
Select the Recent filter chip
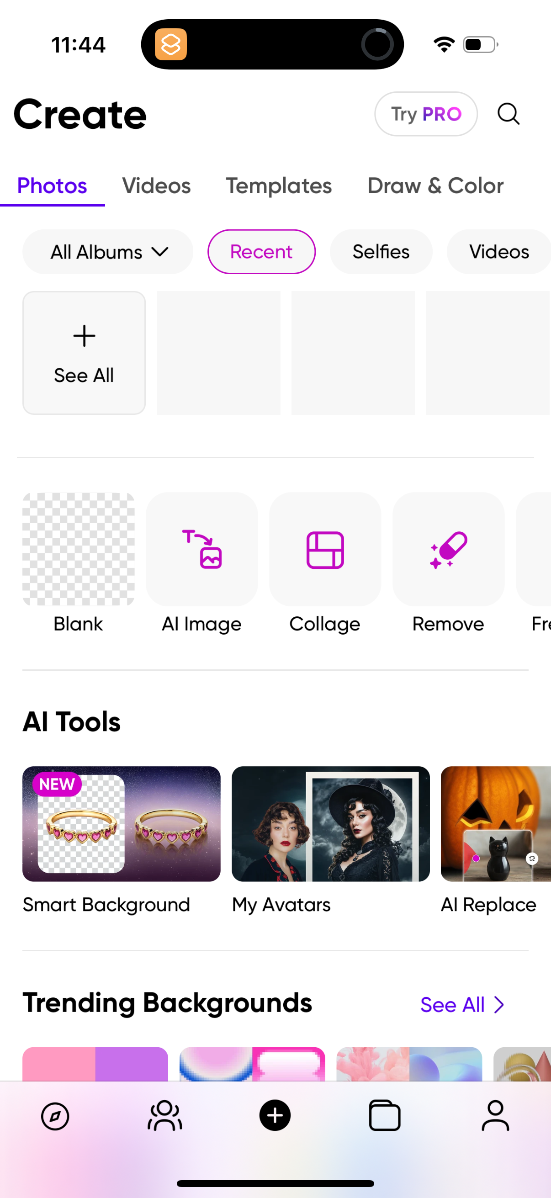click(261, 252)
